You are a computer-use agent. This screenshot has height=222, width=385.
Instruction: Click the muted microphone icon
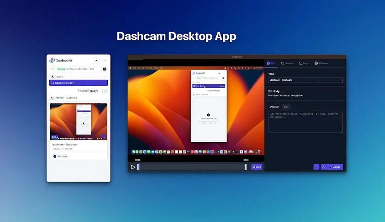tap(52, 77)
